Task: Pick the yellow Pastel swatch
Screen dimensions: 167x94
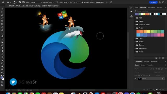Action: 148,31
